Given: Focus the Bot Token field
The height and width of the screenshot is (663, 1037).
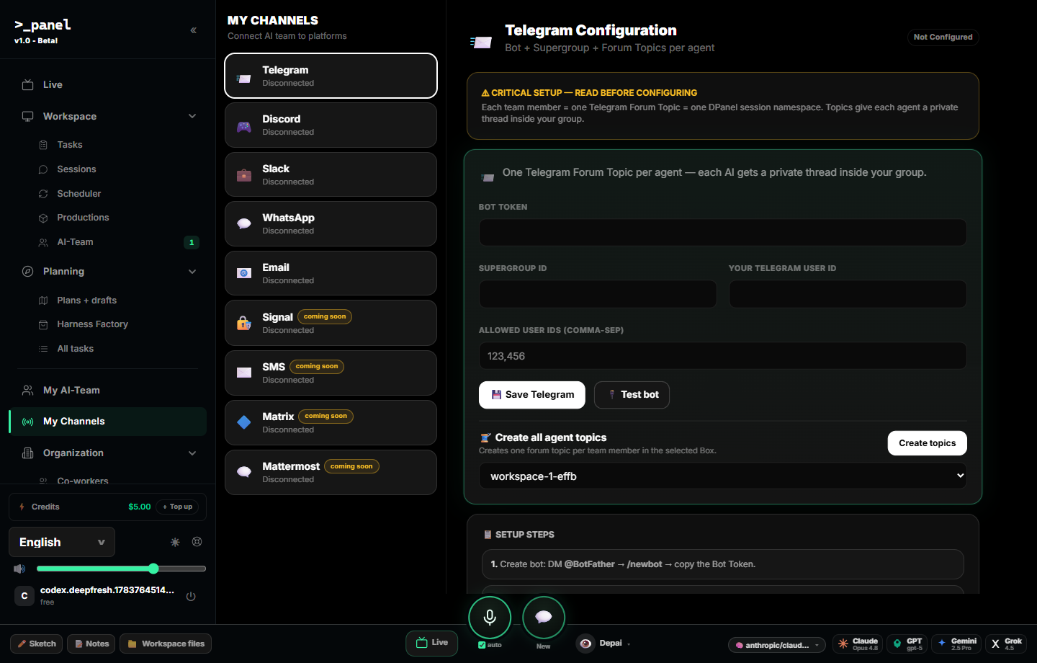Looking at the screenshot, I should [x=722, y=233].
